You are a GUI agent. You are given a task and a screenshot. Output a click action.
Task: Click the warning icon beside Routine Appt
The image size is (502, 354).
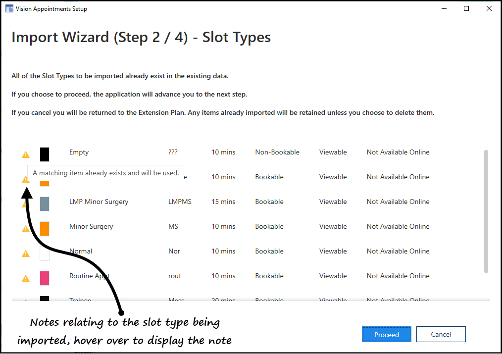point(26,278)
